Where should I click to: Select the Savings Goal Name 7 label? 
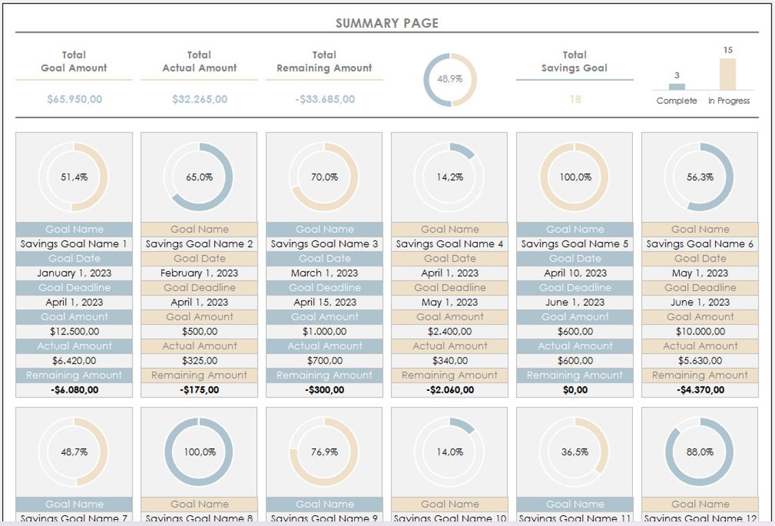(x=74, y=517)
